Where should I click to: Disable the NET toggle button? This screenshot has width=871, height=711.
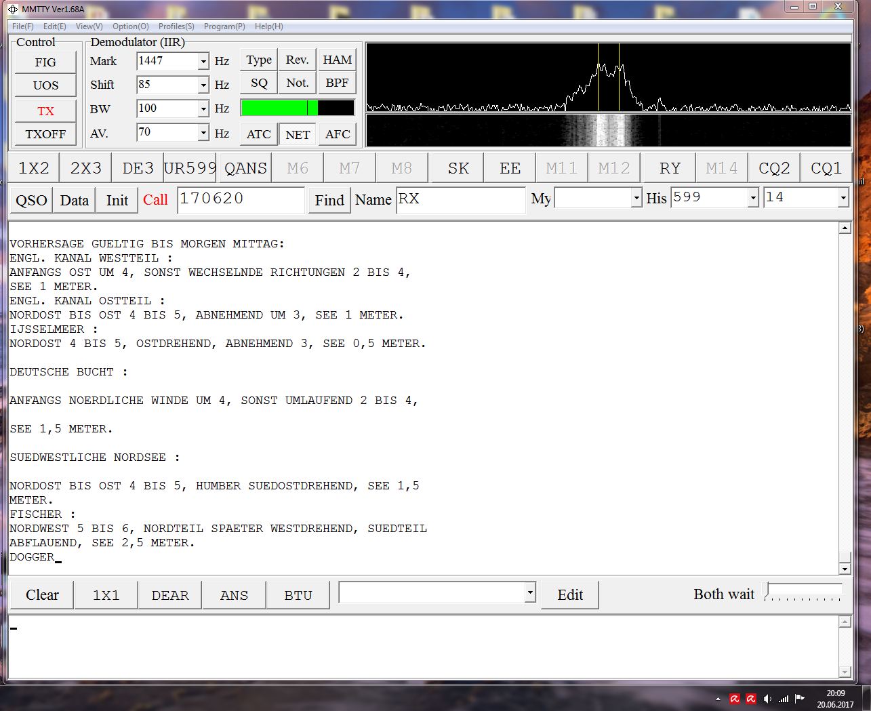pos(298,134)
